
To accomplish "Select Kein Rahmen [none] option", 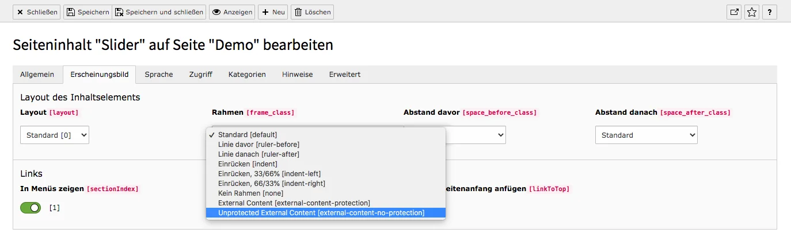I will pos(326,193).
